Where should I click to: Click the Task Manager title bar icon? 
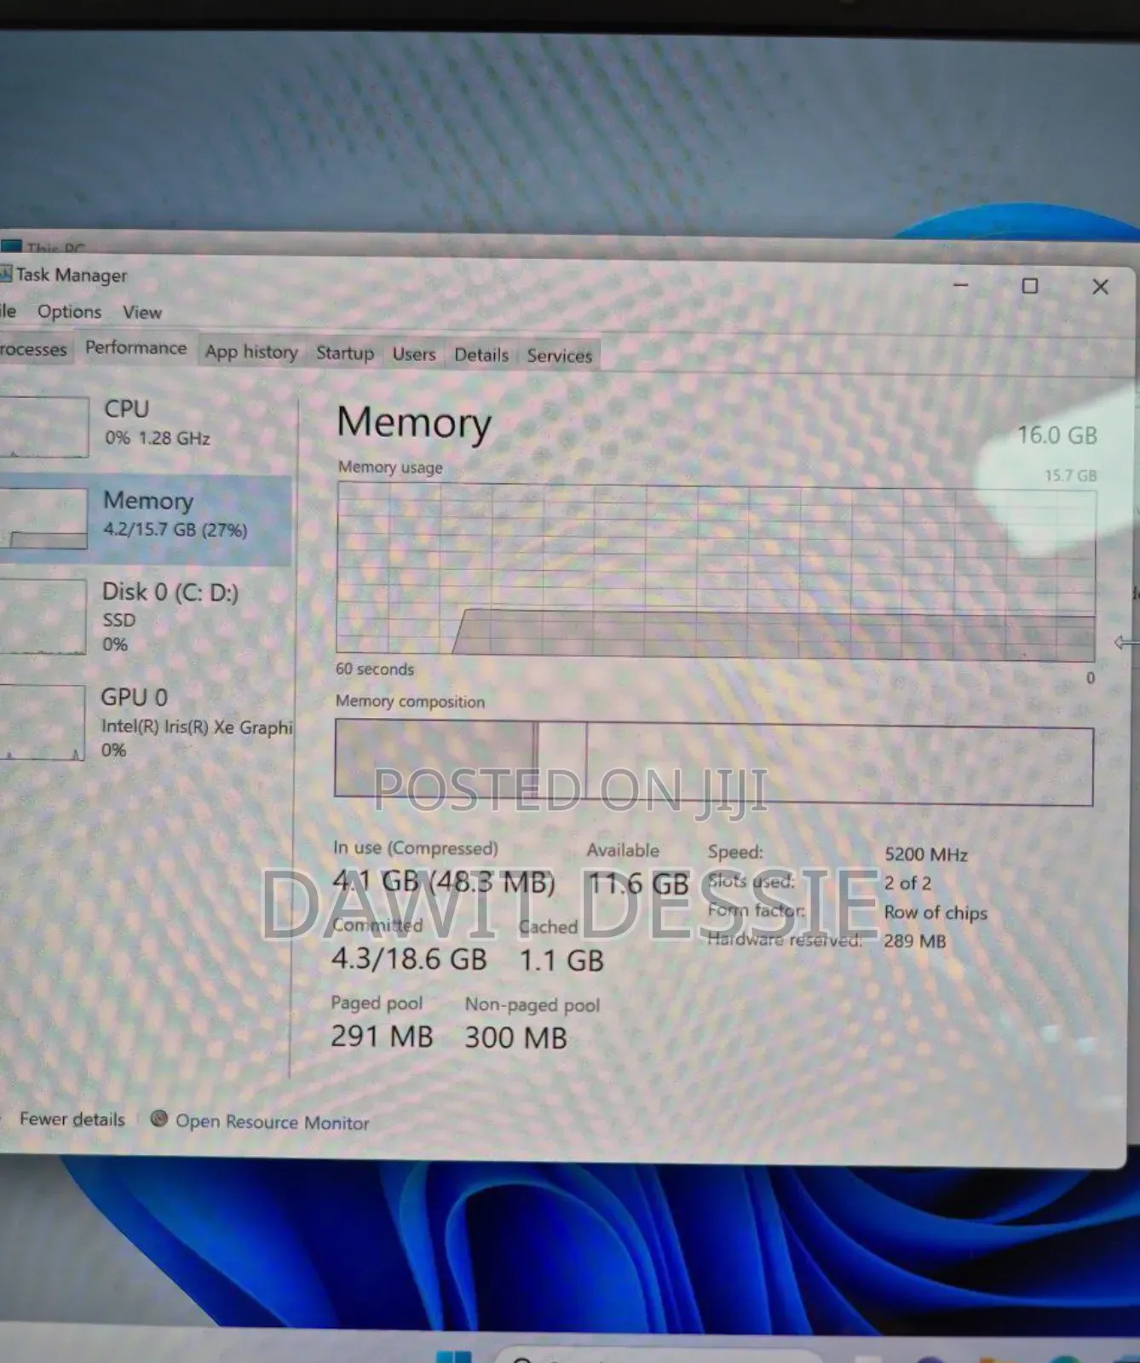pyautogui.click(x=5, y=274)
